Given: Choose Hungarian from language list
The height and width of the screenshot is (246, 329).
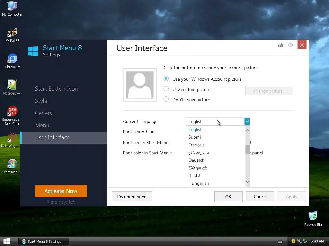Looking at the screenshot, I should point(216,183).
